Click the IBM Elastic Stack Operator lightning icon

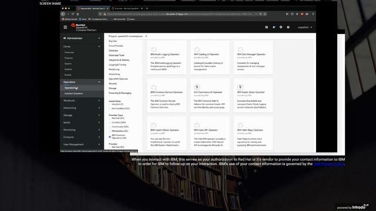coord(240,87)
